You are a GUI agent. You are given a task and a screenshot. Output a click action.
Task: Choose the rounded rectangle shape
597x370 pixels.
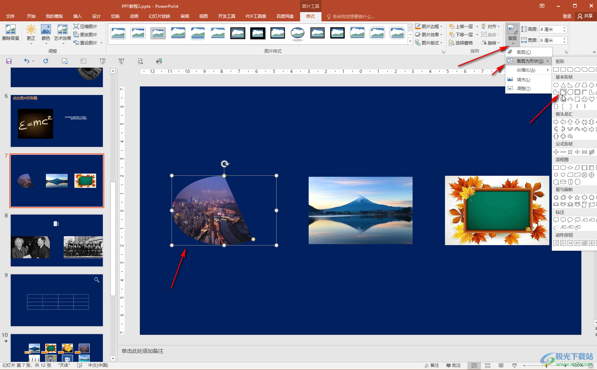563,70
